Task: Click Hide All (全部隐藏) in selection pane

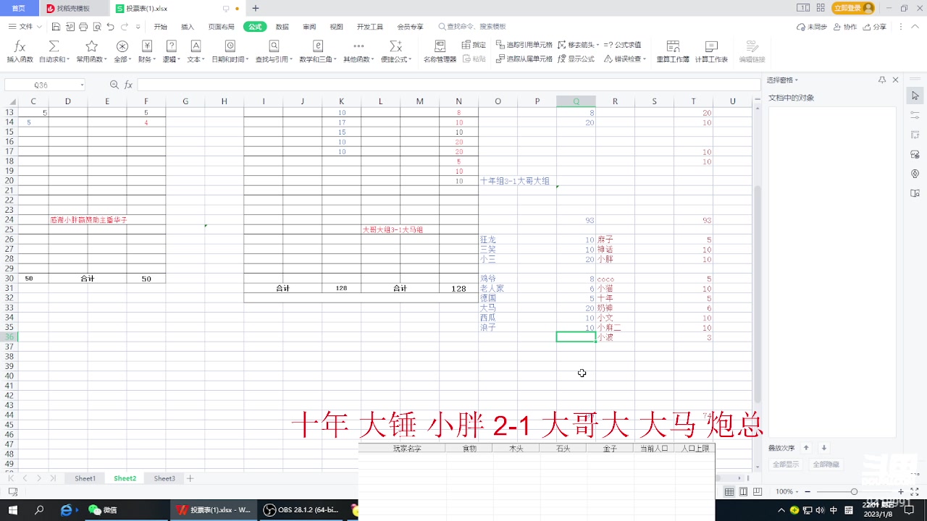Action: pyautogui.click(x=826, y=464)
